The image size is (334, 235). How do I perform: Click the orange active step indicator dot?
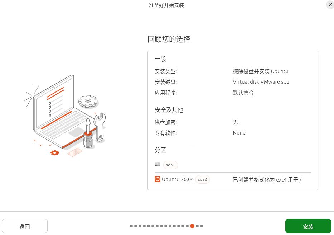click(192, 226)
